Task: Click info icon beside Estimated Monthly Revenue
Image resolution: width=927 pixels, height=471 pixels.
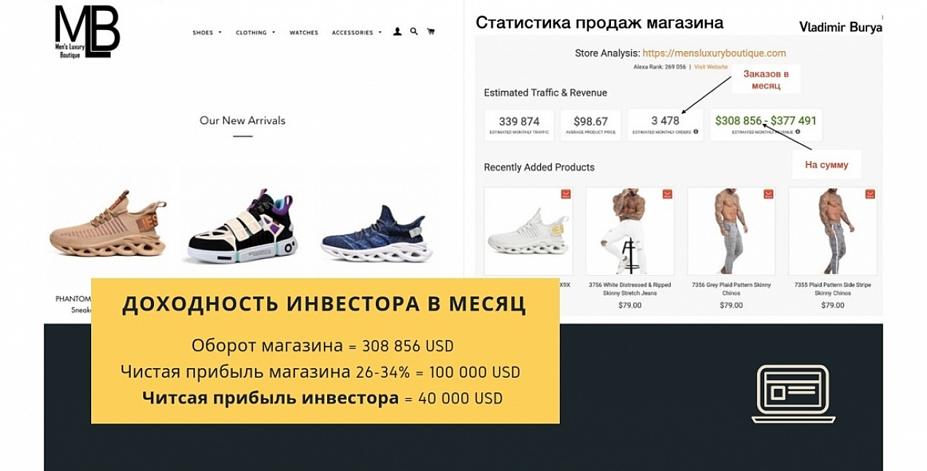Action: [798, 132]
